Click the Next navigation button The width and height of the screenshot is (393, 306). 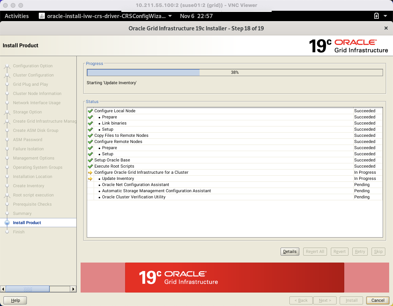(x=325, y=300)
